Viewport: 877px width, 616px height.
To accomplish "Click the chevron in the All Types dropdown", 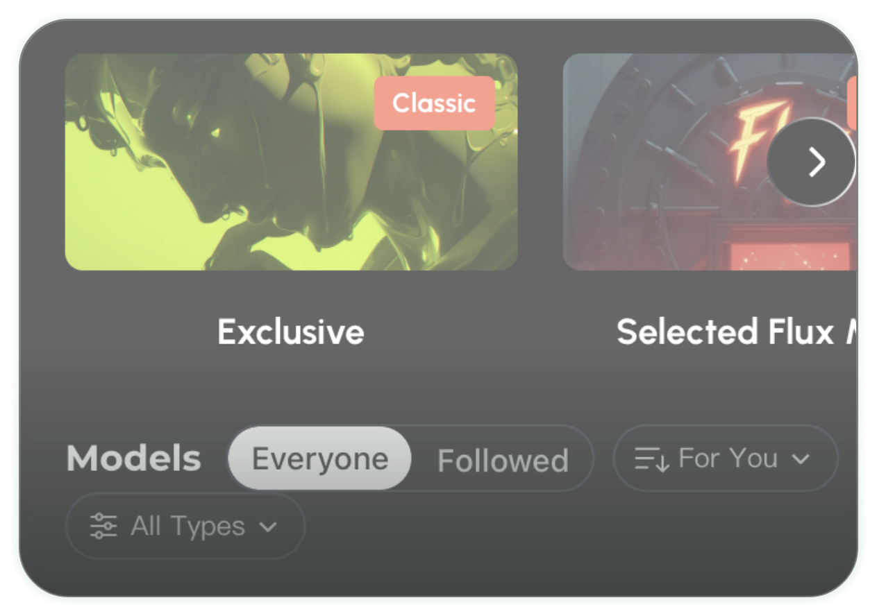I will pyautogui.click(x=268, y=527).
